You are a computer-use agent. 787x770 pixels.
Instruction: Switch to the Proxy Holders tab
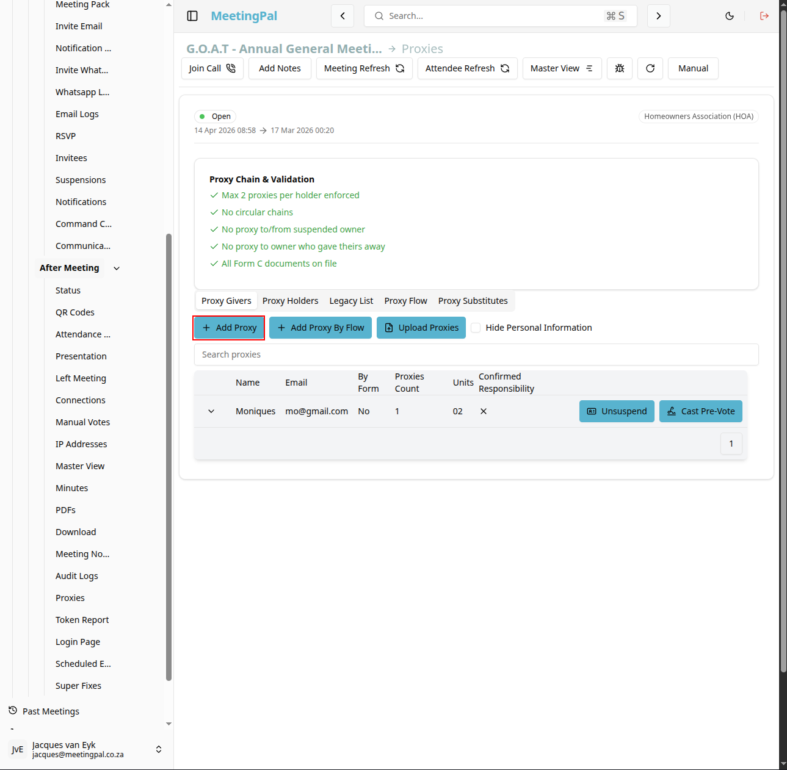290,301
